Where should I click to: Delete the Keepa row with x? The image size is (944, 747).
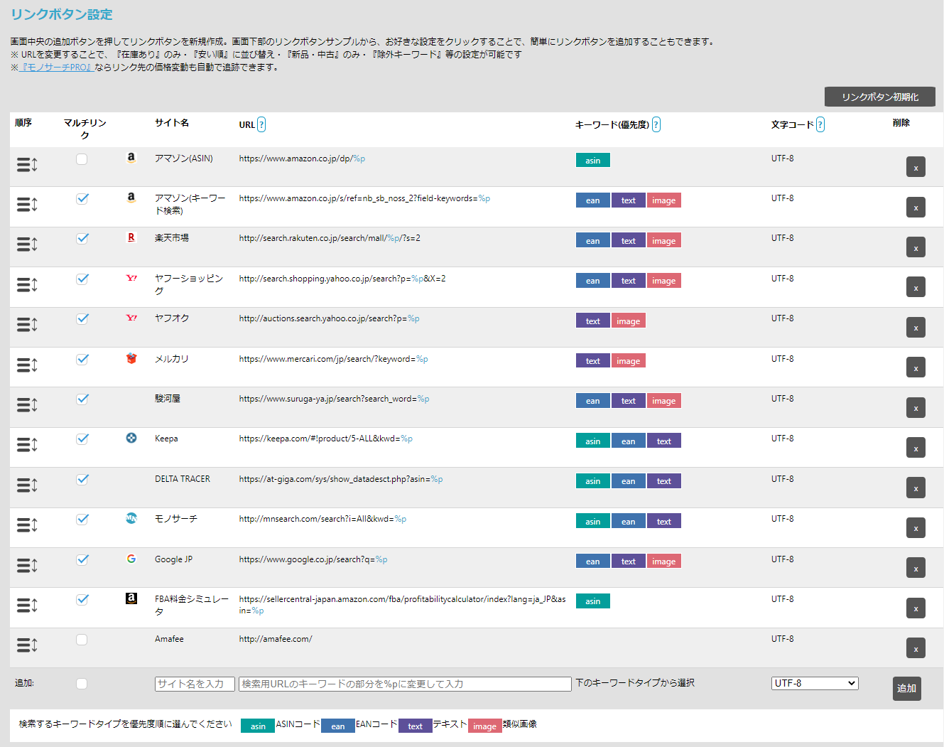point(916,448)
